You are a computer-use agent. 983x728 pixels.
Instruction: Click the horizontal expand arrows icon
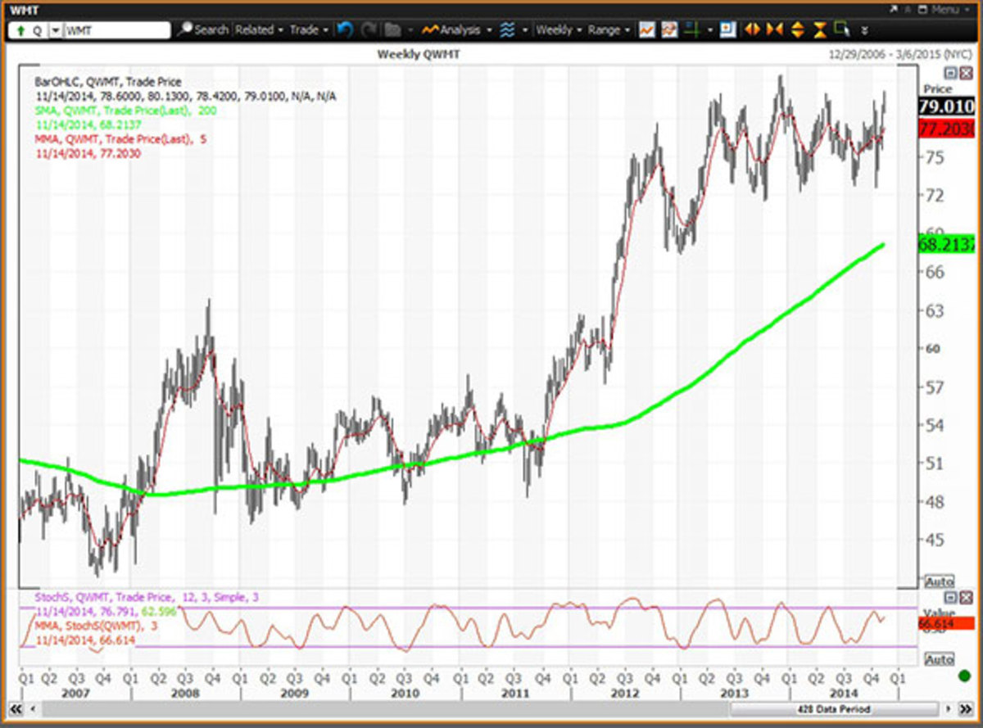click(x=751, y=30)
